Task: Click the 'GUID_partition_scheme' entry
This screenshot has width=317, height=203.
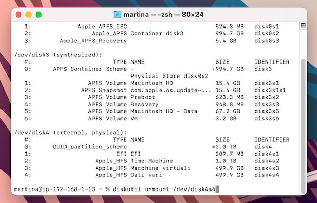Action: coord(90,147)
